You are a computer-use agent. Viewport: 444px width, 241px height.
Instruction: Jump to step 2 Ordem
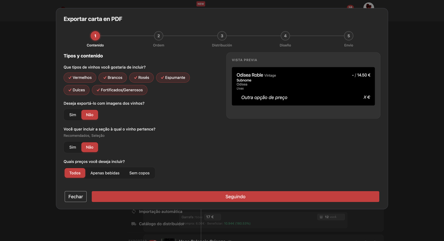[x=159, y=36]
